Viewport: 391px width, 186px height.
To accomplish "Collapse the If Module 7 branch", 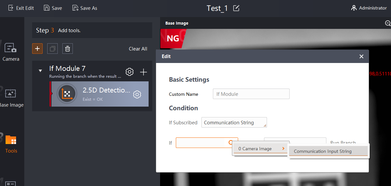I will point(40,71).
